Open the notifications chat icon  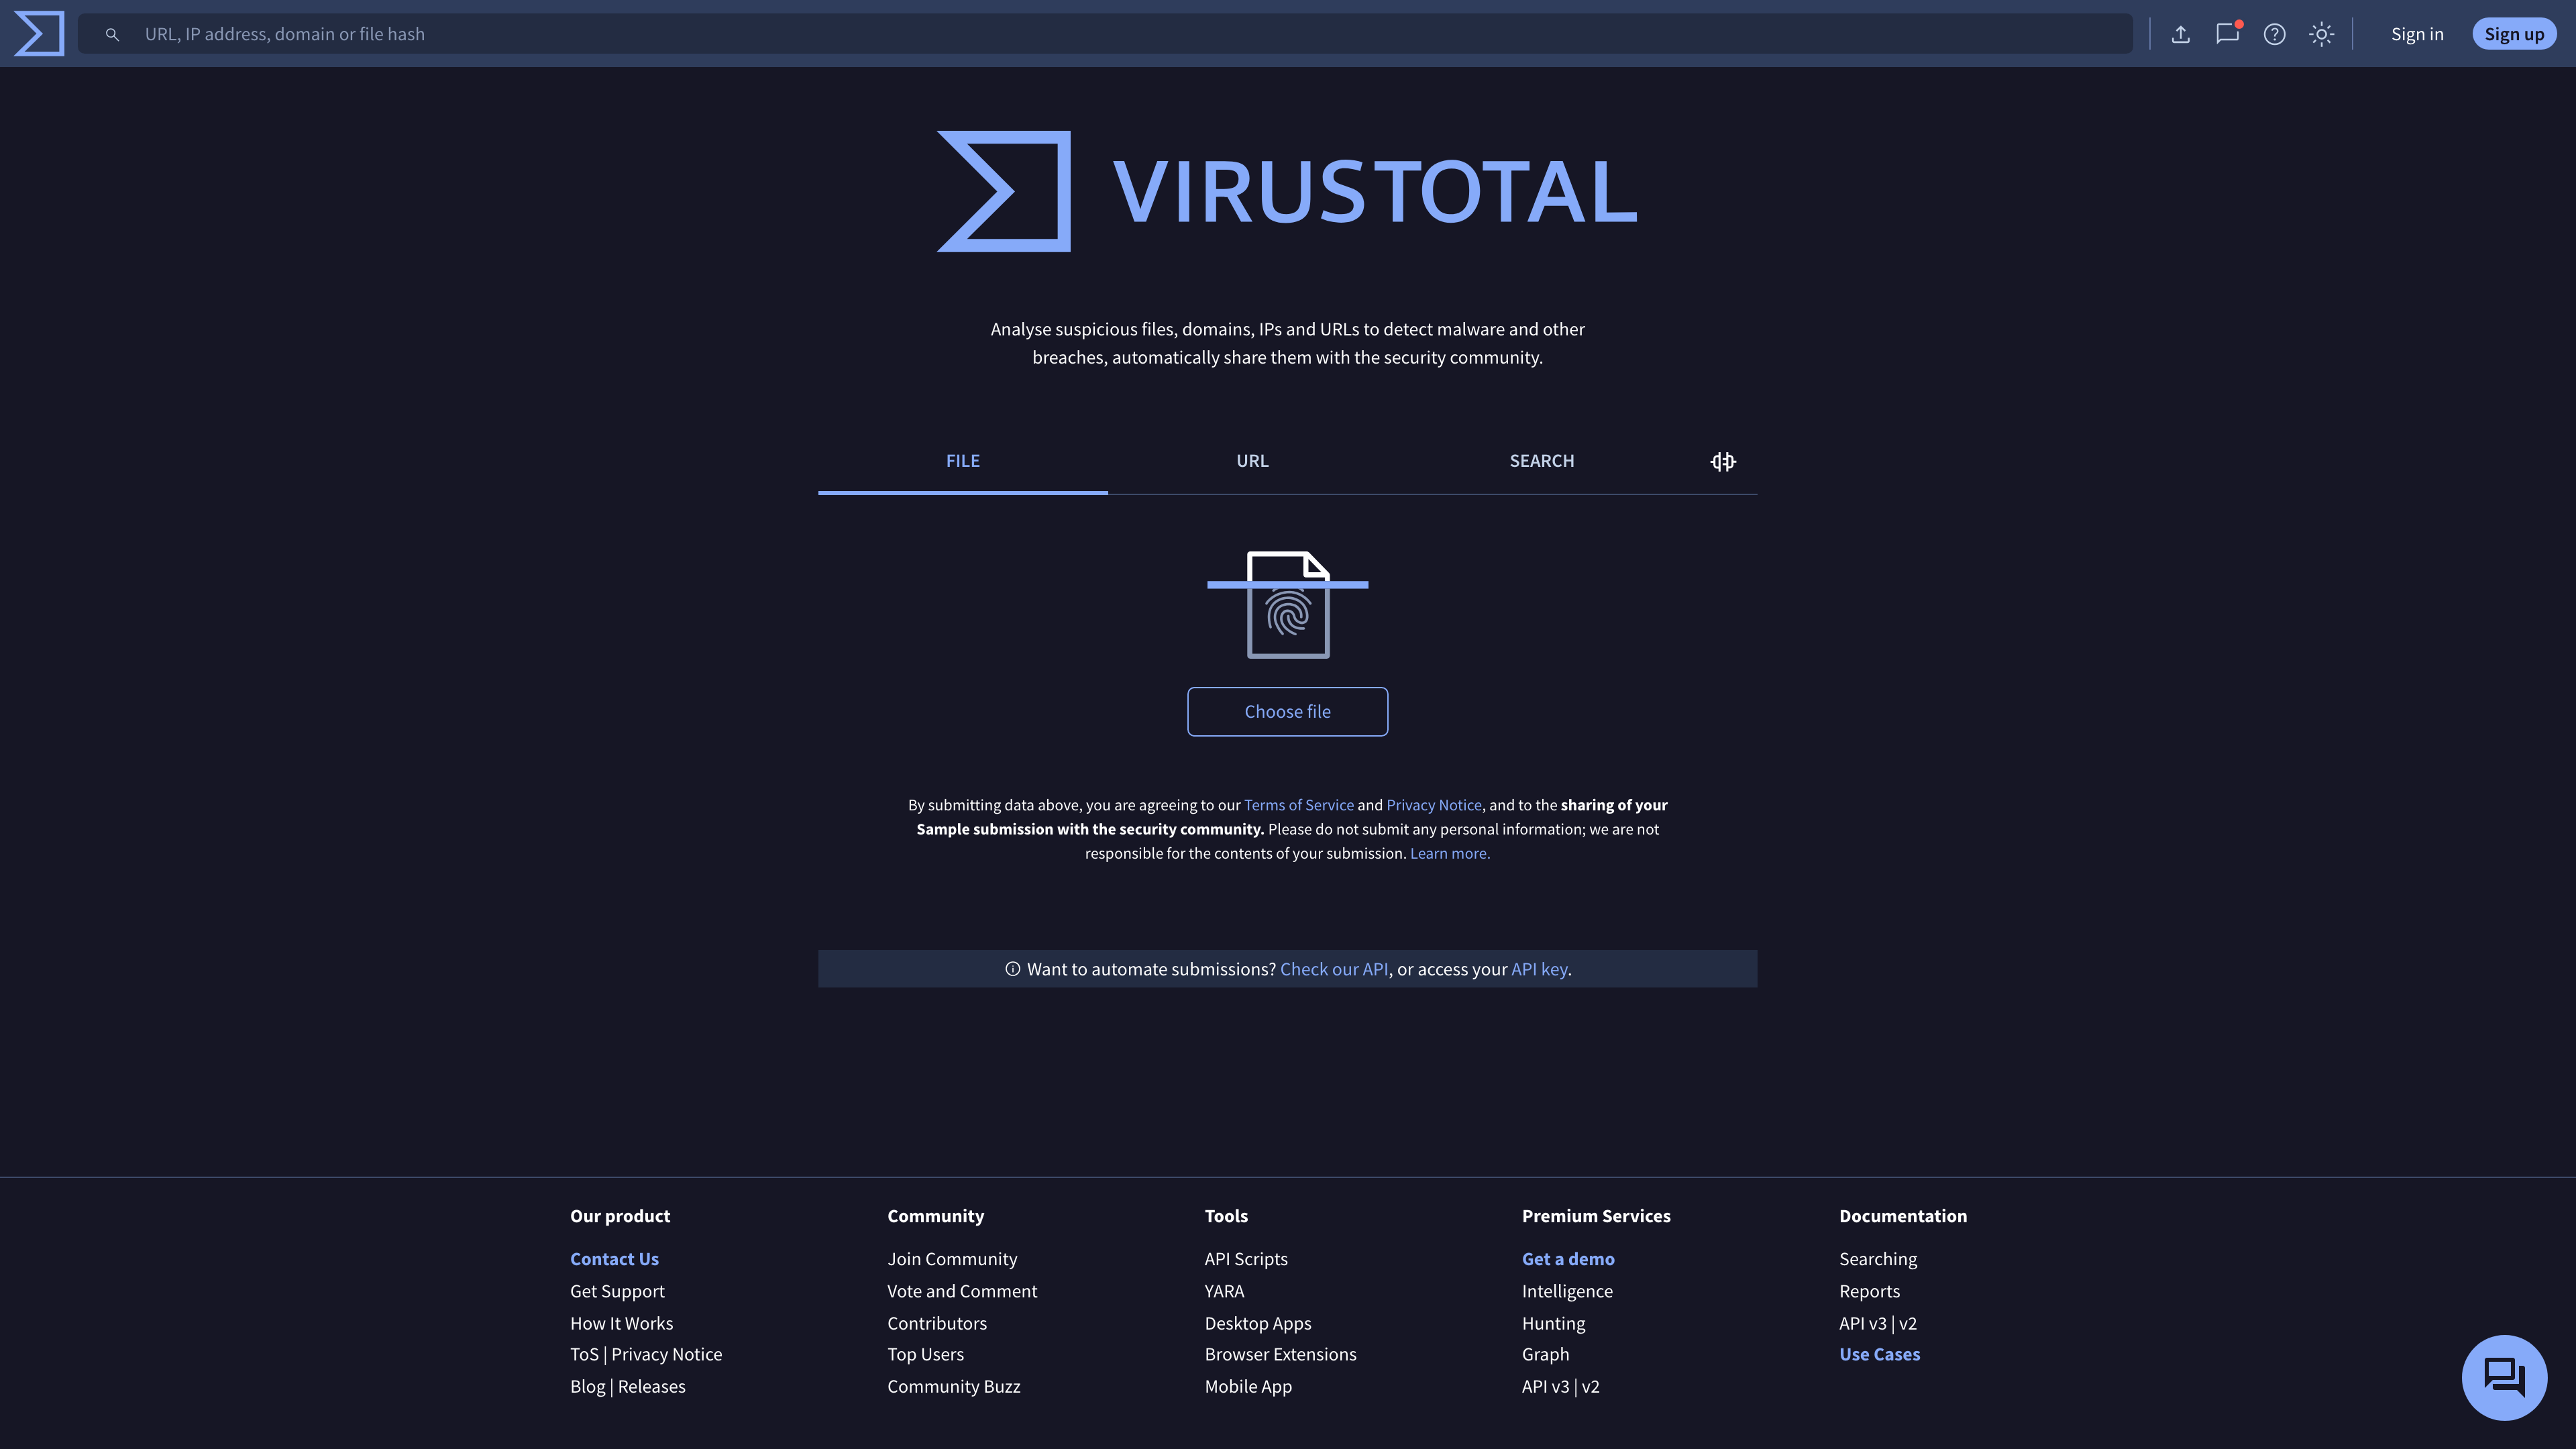point(2227,34)
